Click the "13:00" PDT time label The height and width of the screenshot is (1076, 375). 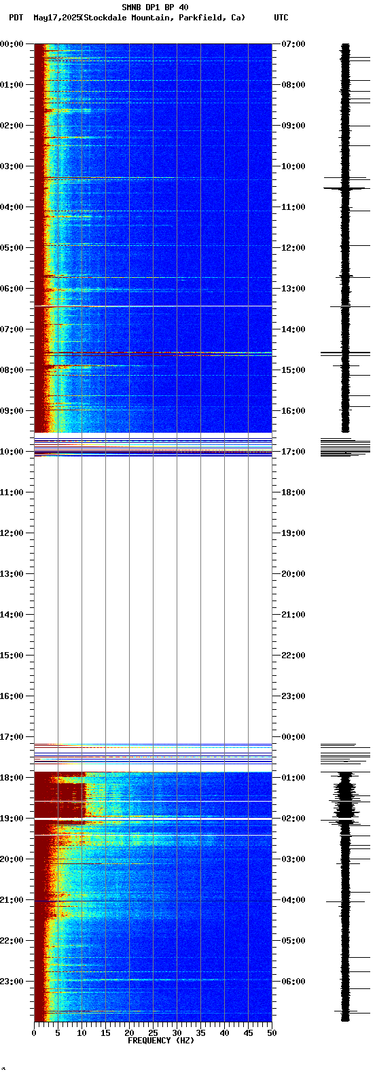pos(12,574)
